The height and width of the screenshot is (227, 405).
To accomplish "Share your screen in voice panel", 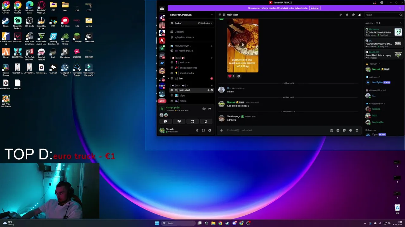I will click(179, 121).
